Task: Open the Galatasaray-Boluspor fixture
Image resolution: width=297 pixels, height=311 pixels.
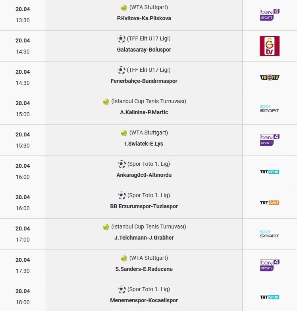Action: [144, 50]
